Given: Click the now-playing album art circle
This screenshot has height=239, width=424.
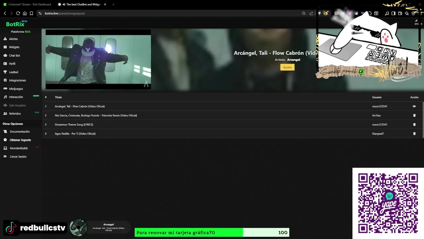Looking at the screenshot, I should pyautogui.click(x=79, y=227).
